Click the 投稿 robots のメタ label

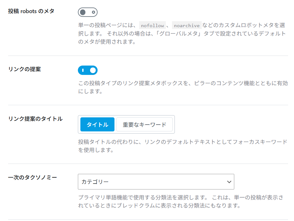pyautogui.click(x=31, y=11)
